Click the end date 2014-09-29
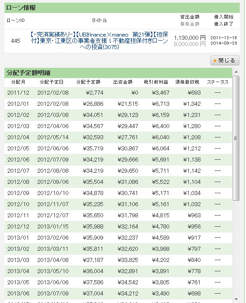Viewport: 246px width, 303px height. coord(224,43)
